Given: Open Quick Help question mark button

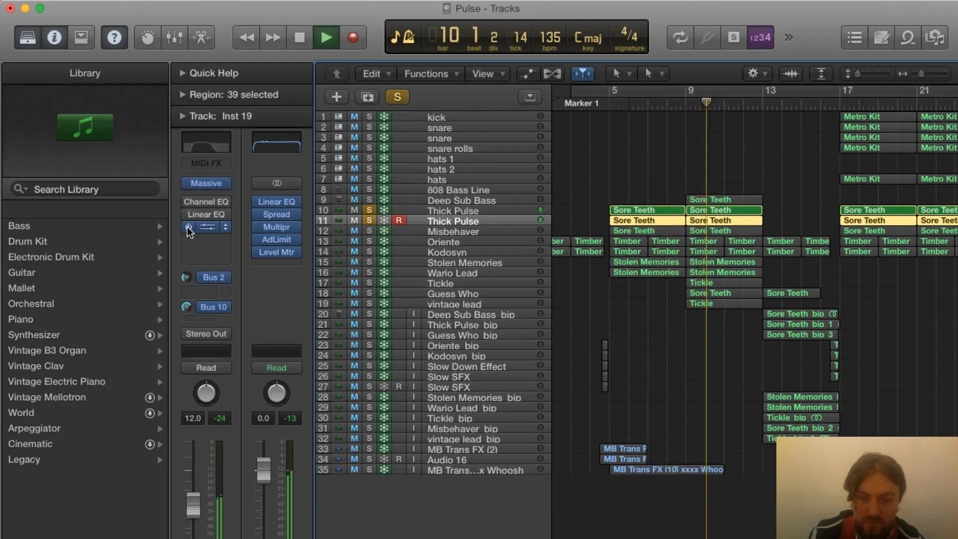Looking at the screenshot, I should (114, 37).
